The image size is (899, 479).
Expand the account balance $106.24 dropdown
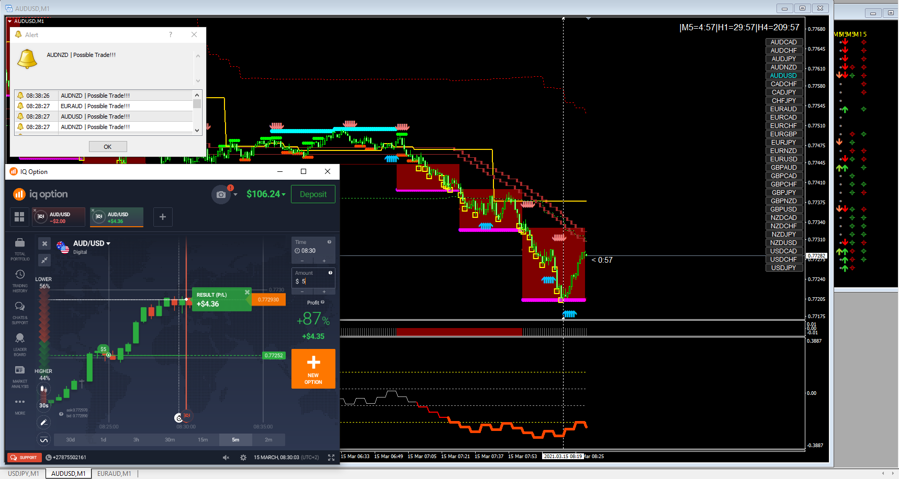(x=266, y=194)
